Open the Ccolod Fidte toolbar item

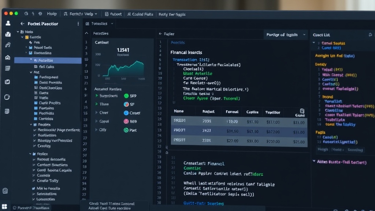pyautogui.click(x=140, y=14)
